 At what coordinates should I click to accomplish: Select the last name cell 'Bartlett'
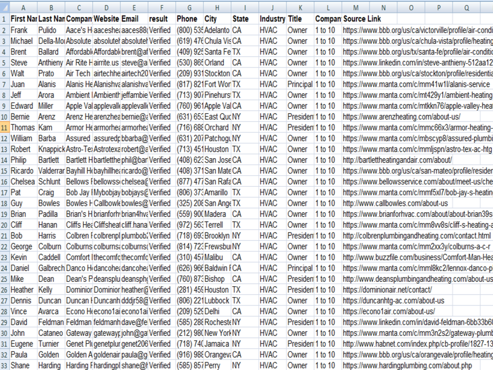51,160
